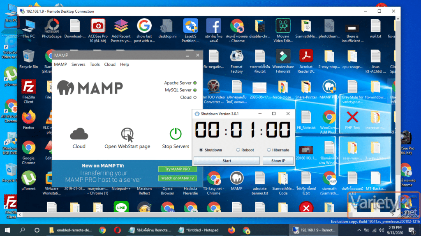Viewport: 421px width, 236px height.
Task: Show hidden system tray icons
Action: (359, 230)
